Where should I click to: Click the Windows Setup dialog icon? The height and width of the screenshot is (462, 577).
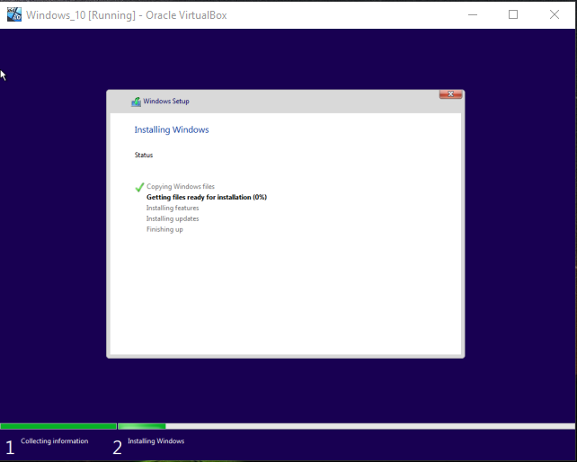[x=136, y=102]
